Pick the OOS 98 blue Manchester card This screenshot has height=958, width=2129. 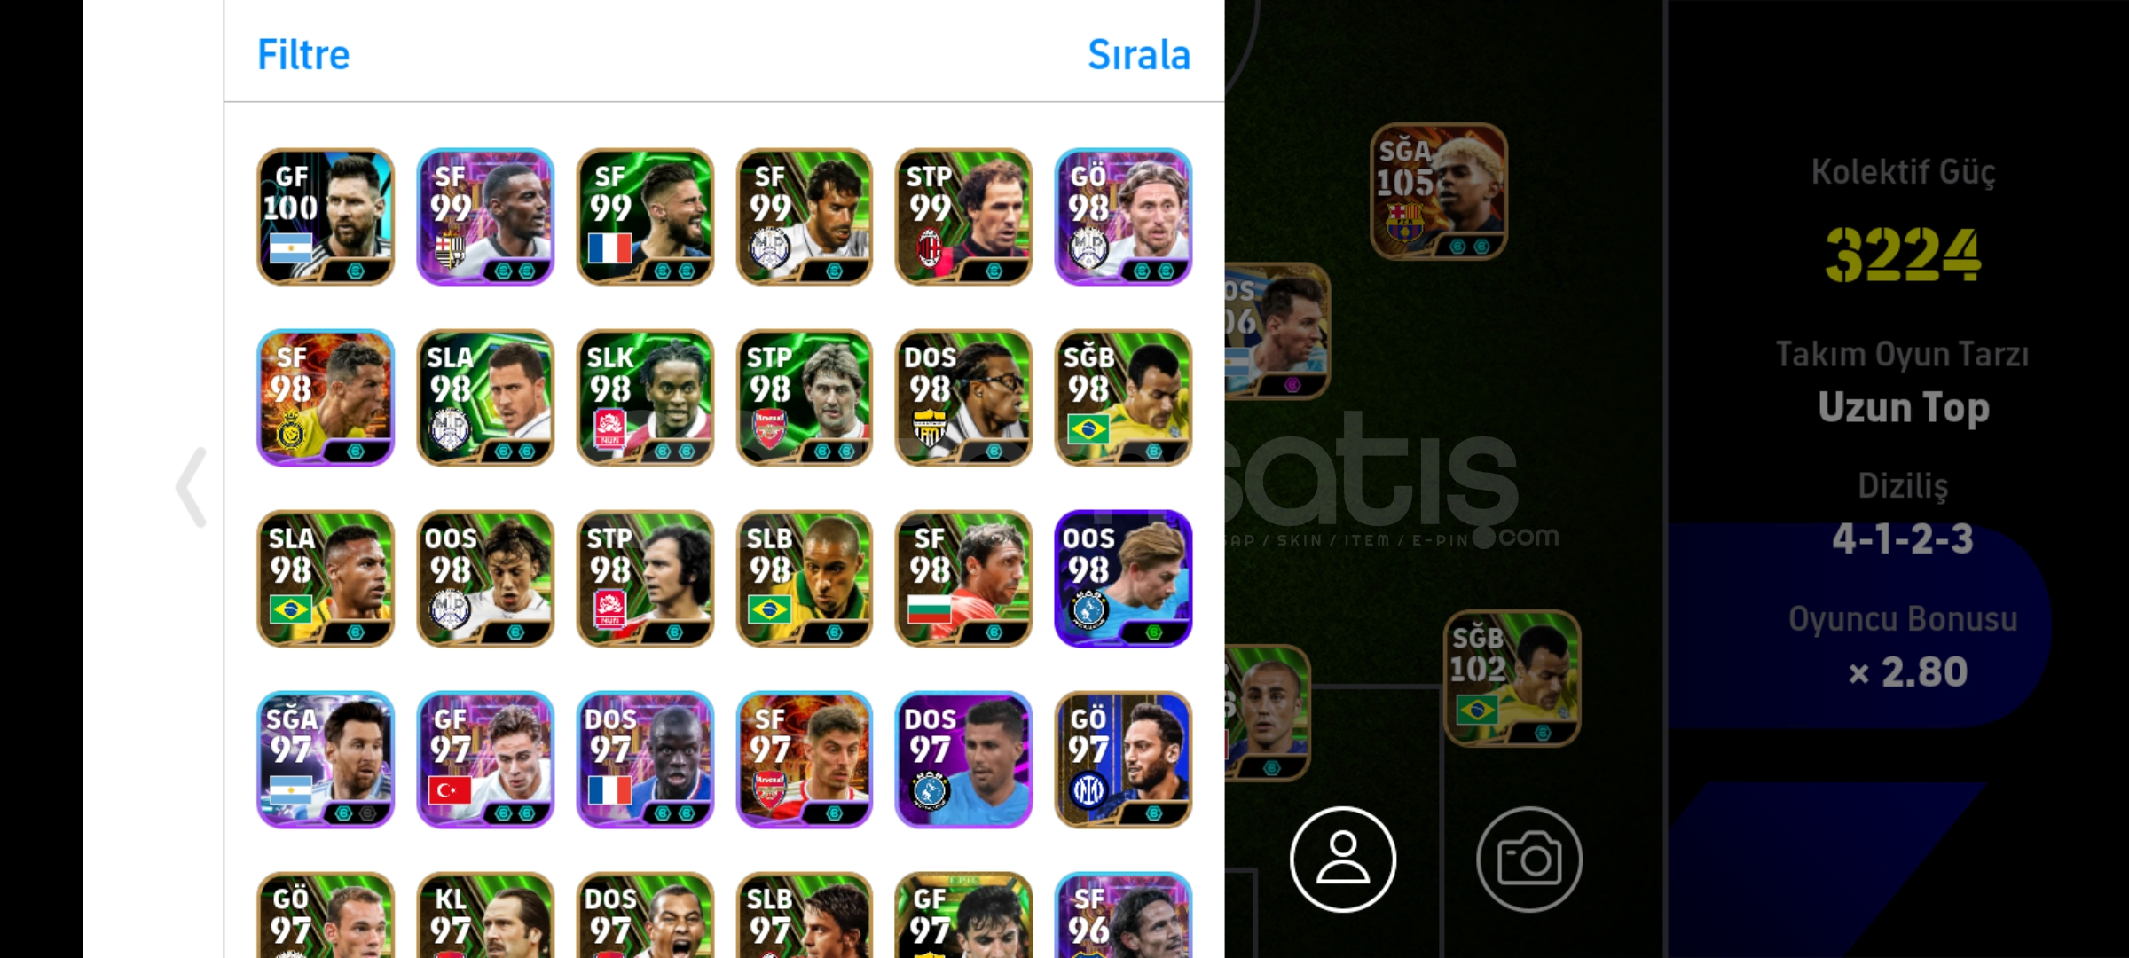point(1123,578)
